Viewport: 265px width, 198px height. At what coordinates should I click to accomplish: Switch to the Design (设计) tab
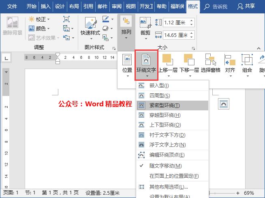60,6
